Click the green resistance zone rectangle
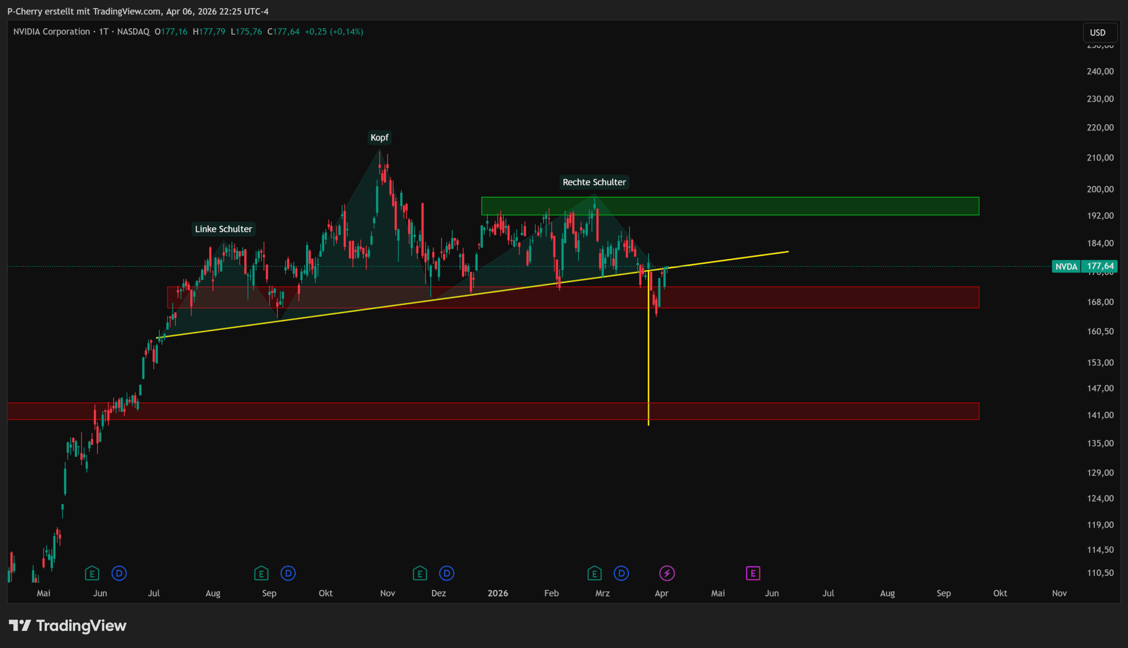Viewport: 1128px width, 648px height. (801, 206)
